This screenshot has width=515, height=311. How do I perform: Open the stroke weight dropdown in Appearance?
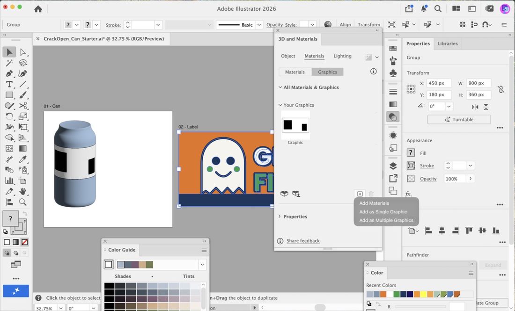point(471,166)
